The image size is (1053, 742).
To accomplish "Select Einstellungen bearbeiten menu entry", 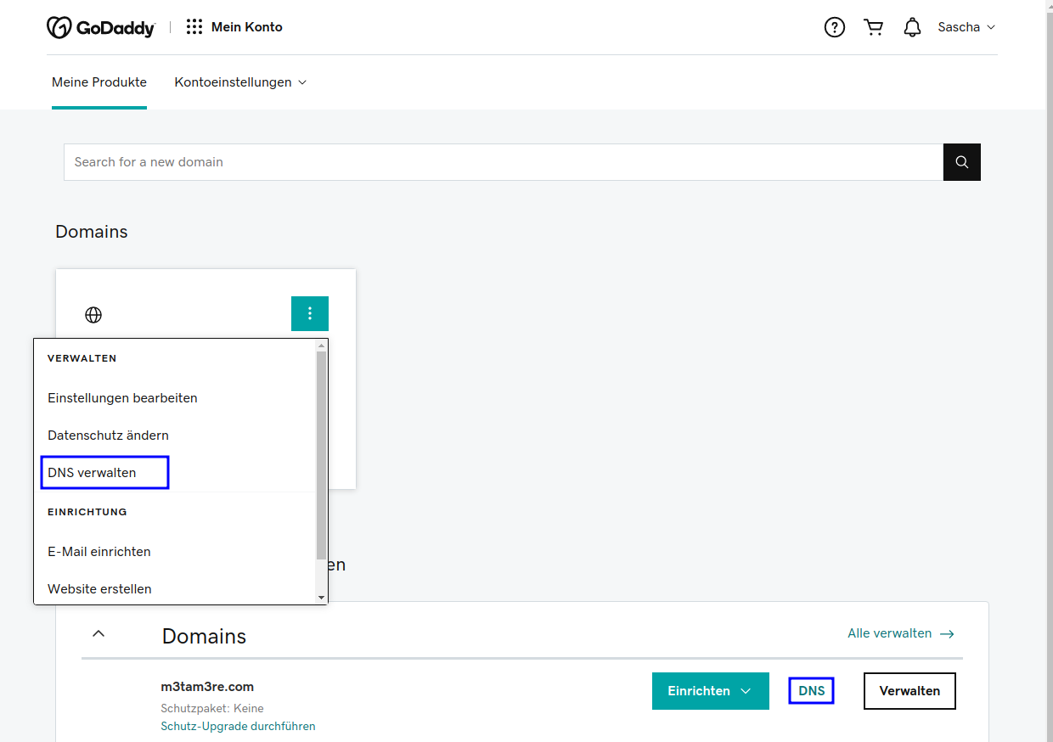I will [122, 398].
